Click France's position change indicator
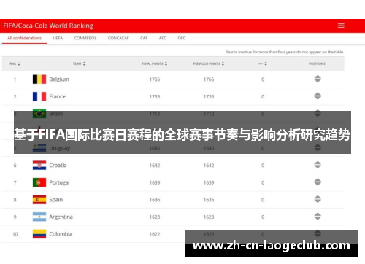The width and height of the screenshot is (365, 264). (318, 96)
